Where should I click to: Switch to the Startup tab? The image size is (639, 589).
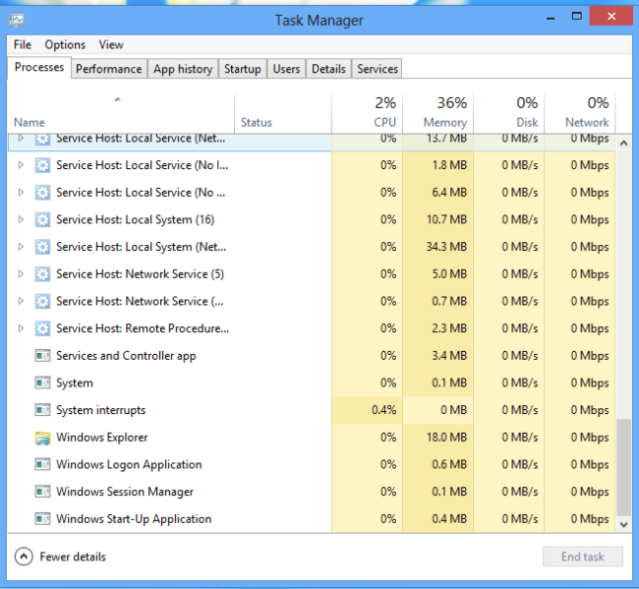(x=243, y=69)
